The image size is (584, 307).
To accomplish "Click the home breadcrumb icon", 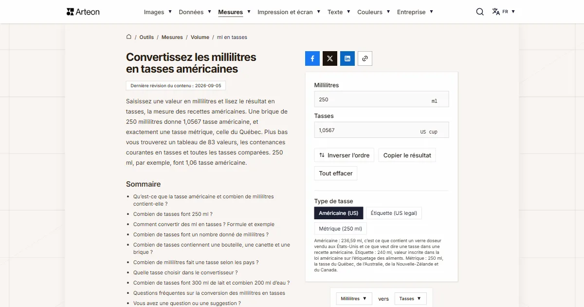I will [x=129, y=37].
